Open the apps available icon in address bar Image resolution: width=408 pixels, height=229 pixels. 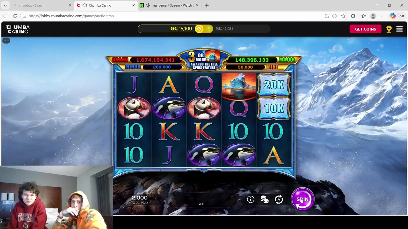coord(327,16)
